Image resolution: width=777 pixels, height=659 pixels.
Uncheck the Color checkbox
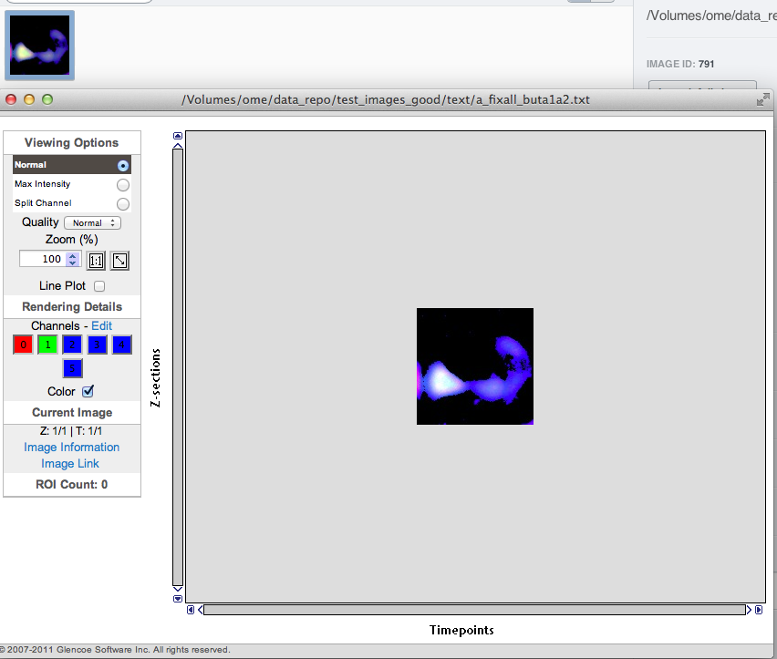pos(88,391)
